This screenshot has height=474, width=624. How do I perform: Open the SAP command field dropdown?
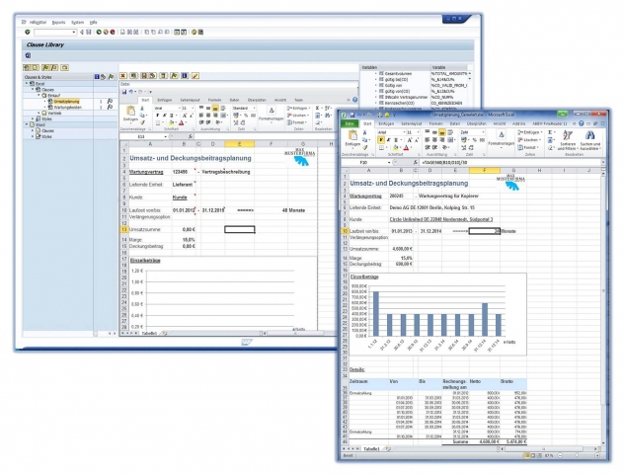(x=75, y=32)
